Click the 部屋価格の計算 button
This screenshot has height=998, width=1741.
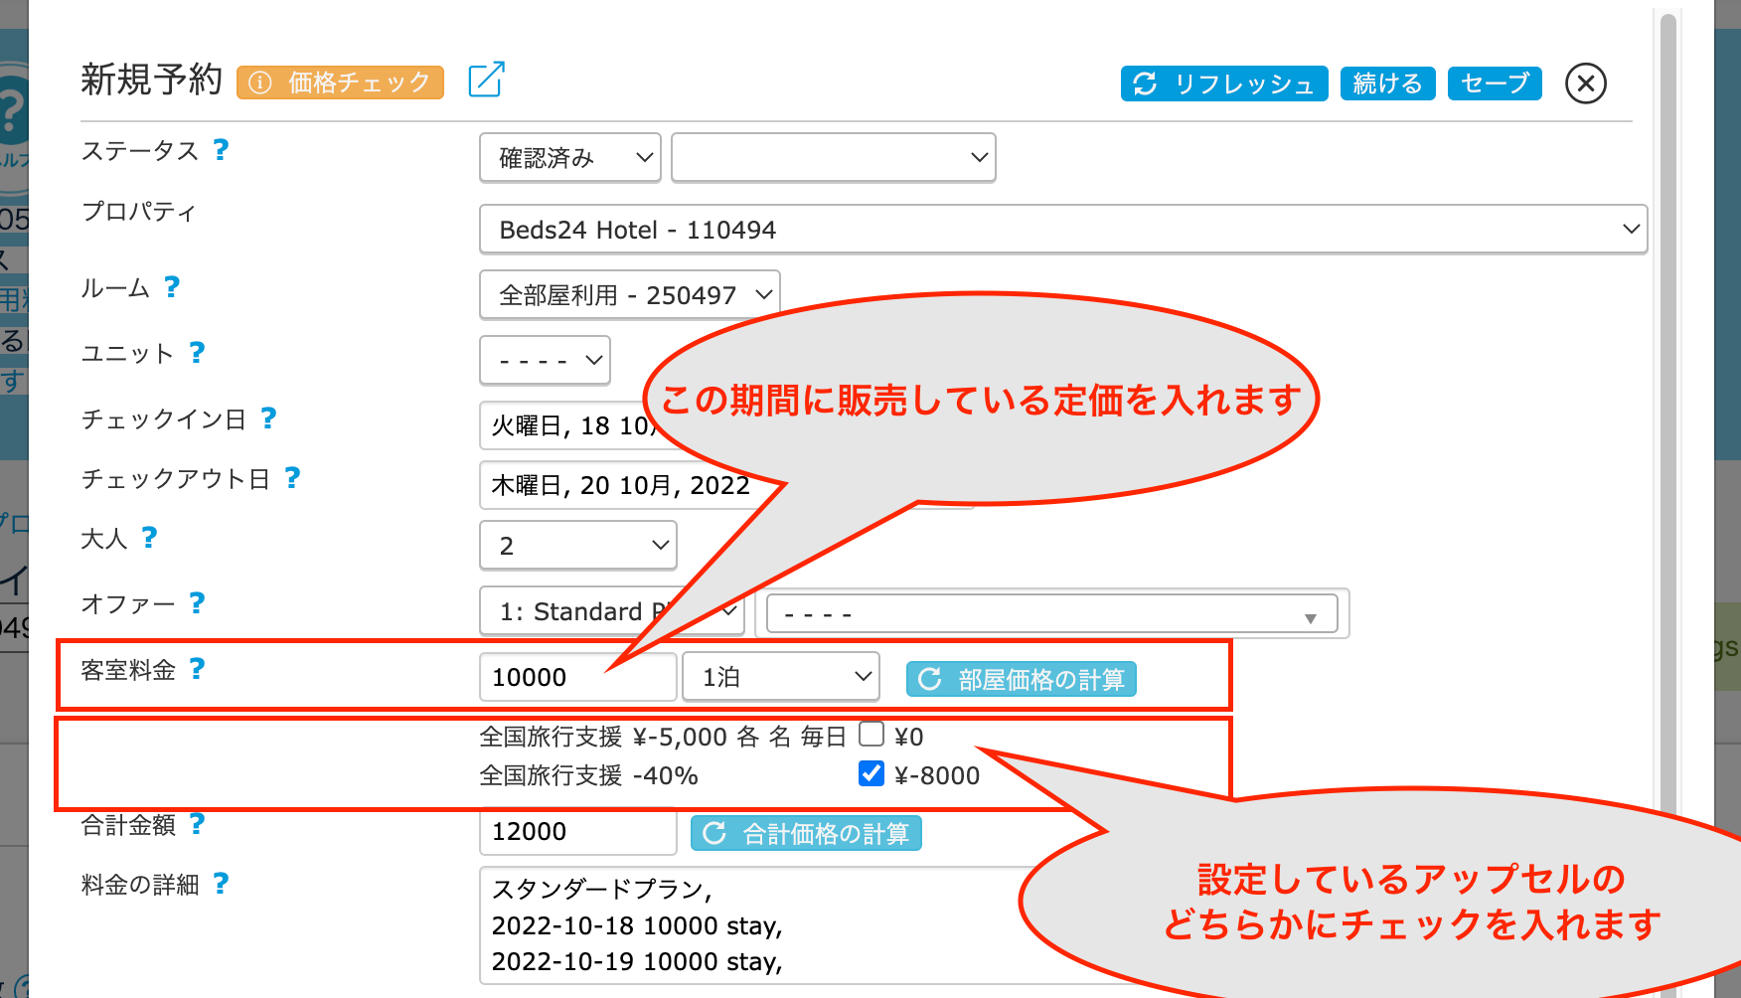(1021, 679)
